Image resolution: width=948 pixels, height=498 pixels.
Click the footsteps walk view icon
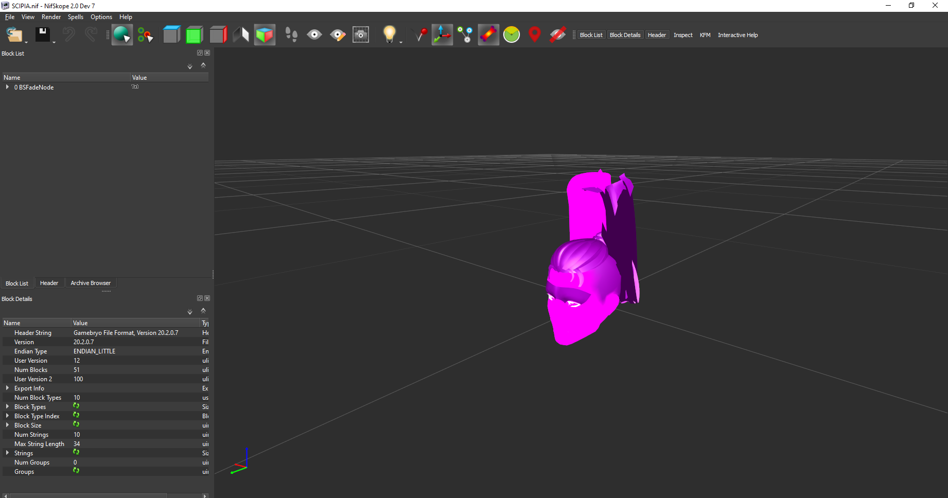(291, 35)
